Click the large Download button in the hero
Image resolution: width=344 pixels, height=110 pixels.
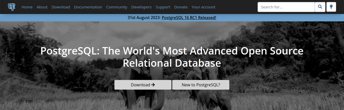click(143, 85)
